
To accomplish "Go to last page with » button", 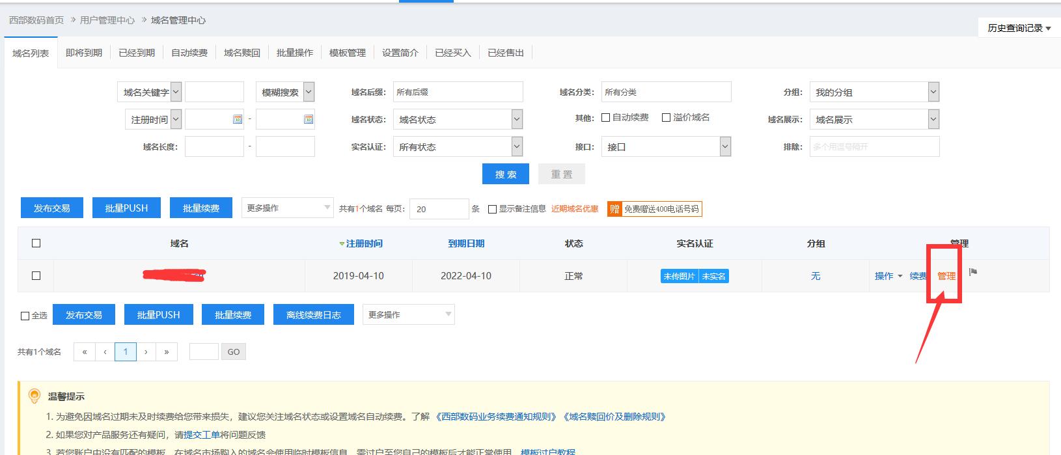I will [x=167, y=352].
